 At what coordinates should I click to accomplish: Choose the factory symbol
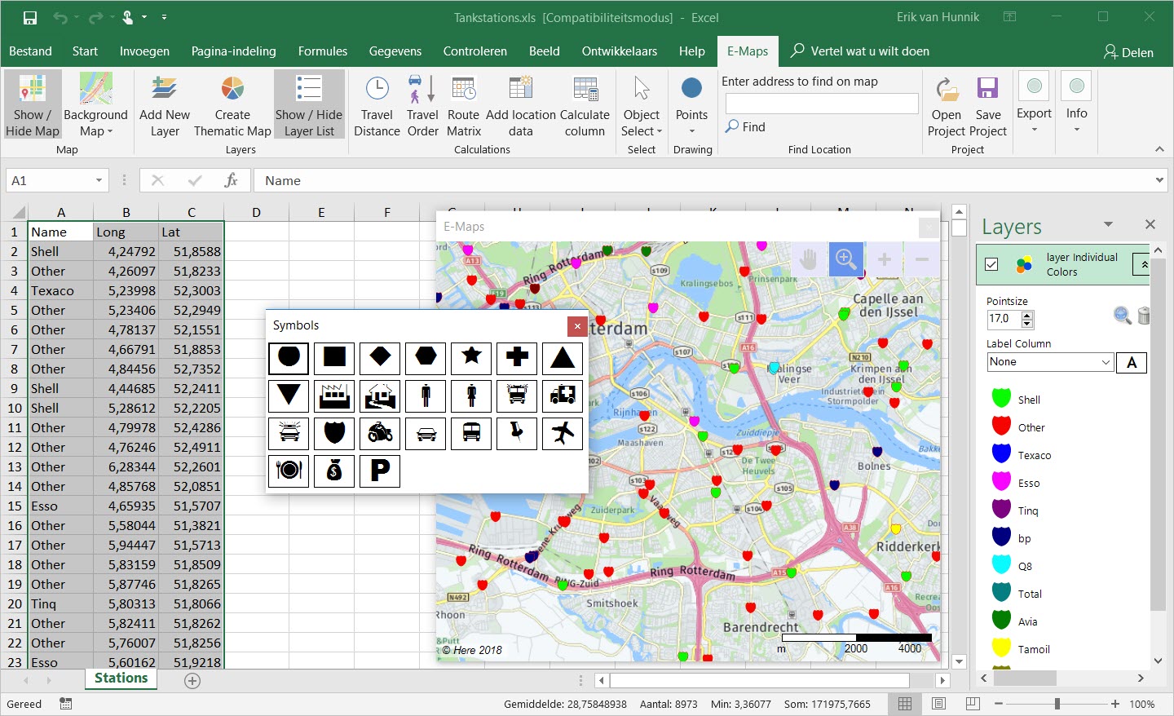pyautogui.click(x=334, y=396)
